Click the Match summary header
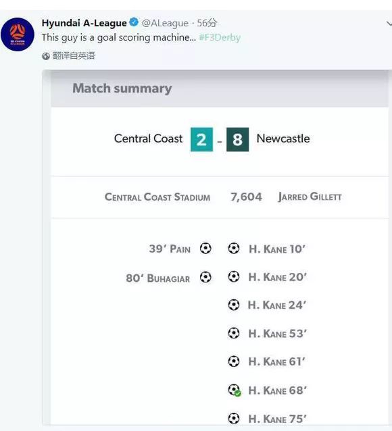 tap(122, 88)
